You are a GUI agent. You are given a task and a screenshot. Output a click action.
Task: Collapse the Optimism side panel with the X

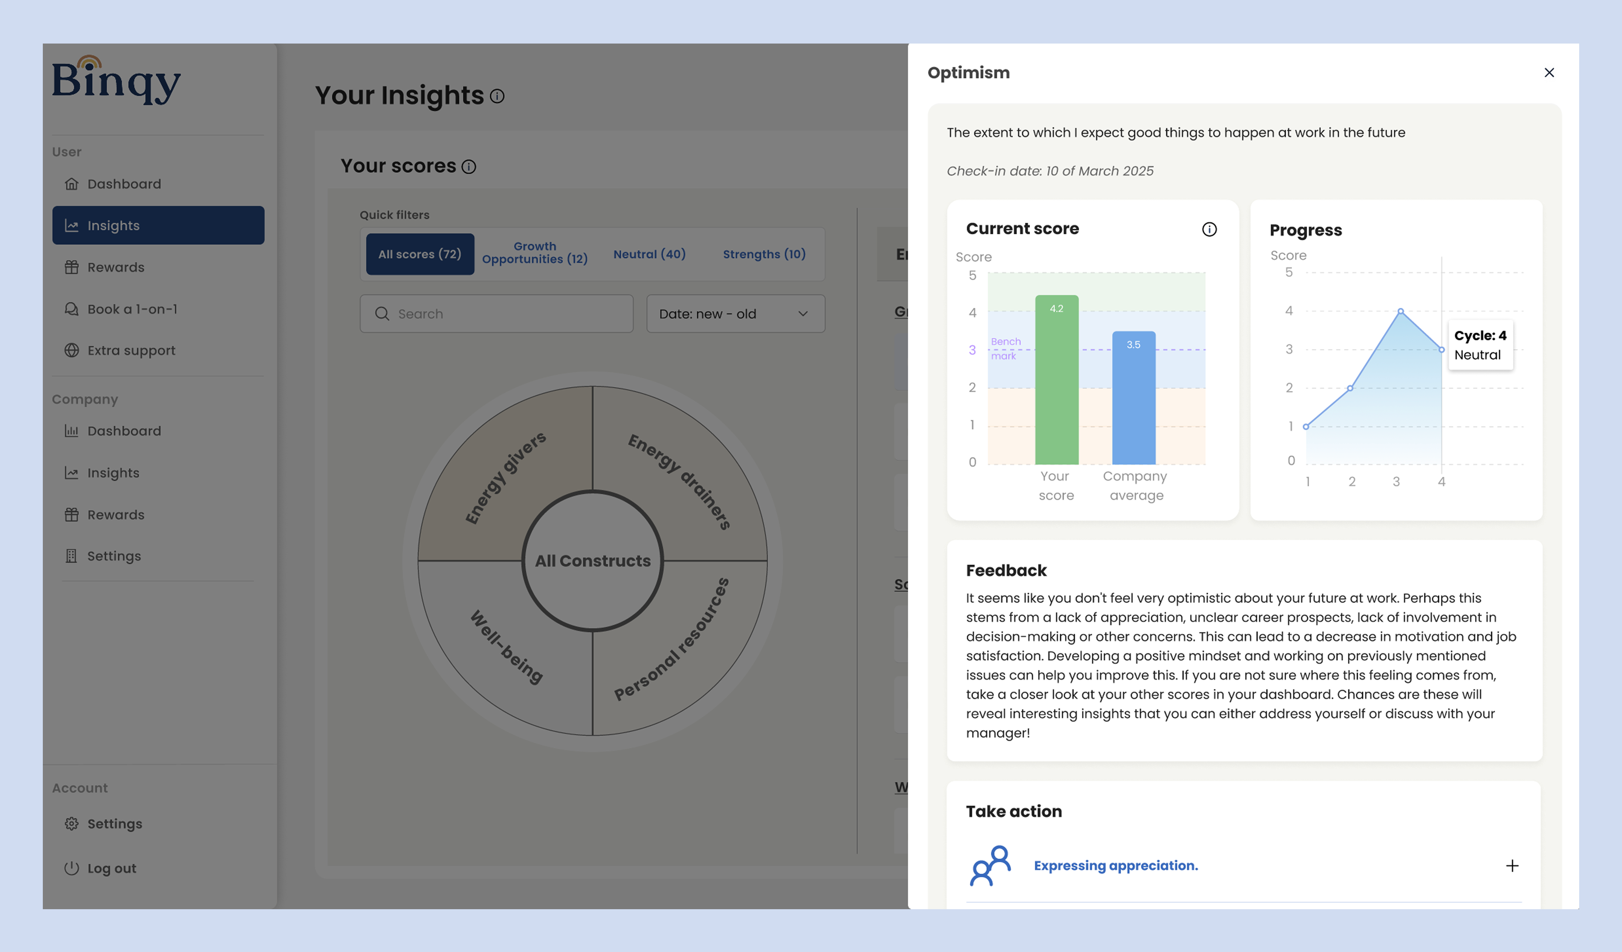[1549, 73]
